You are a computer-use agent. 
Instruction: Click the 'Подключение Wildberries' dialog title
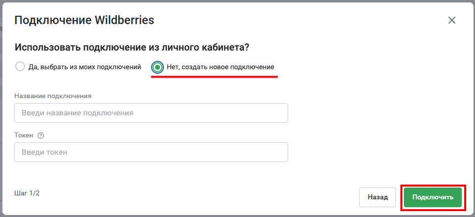(x=84, y=20)
